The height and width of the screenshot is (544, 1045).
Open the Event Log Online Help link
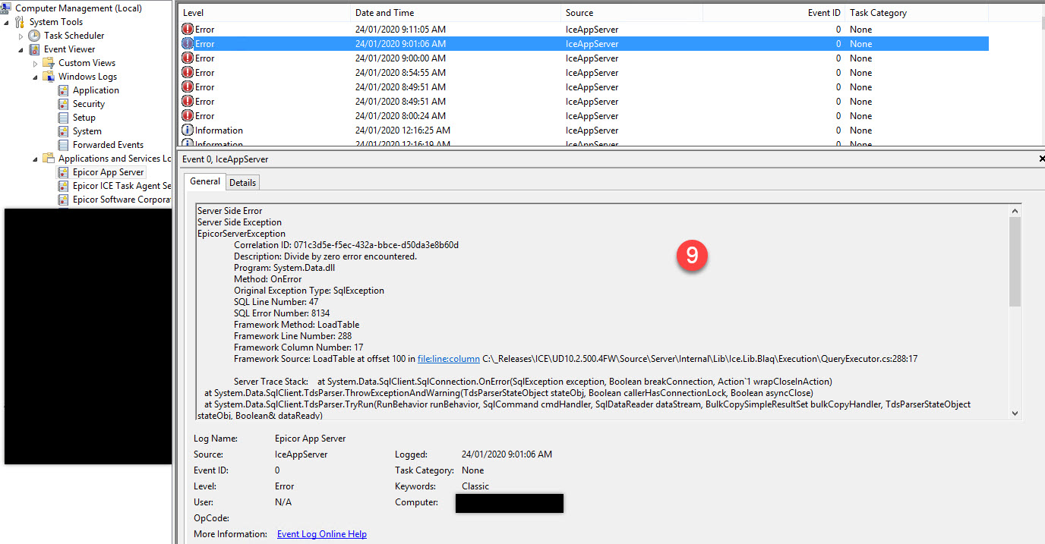coord(322,534)
